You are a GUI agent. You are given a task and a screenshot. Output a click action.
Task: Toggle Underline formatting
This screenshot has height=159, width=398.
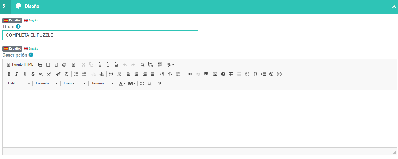[25, 74]
